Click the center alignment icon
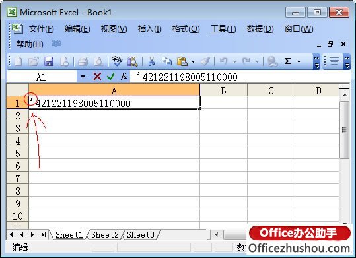356x258 pixels. (334, 61)
